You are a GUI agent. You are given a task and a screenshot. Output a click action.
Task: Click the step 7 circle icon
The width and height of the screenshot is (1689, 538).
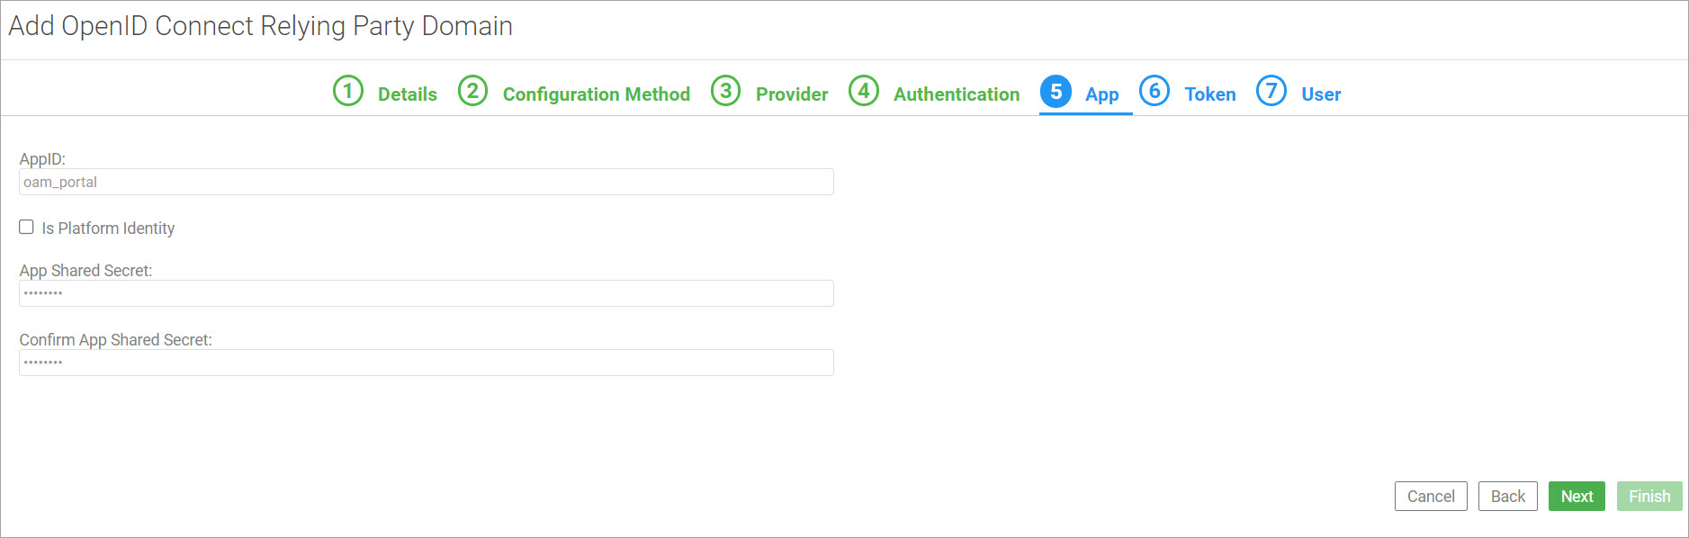coord(1271,91)
